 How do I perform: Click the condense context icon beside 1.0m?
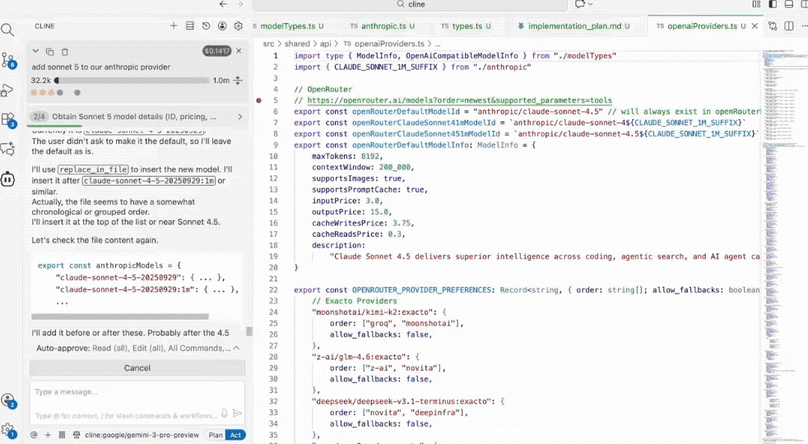click(x=238, y=80)
